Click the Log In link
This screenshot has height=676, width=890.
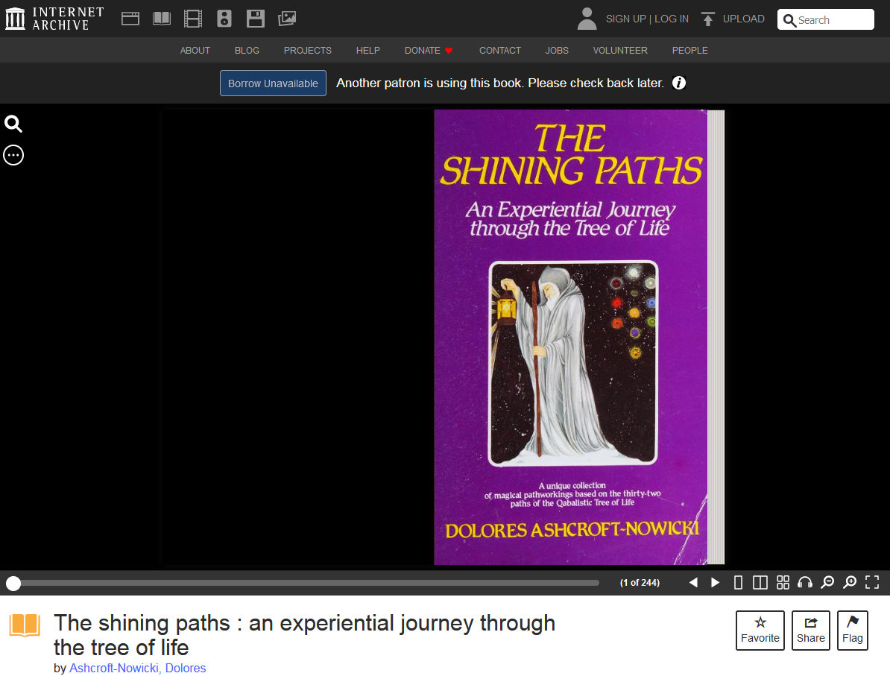[x=672, y=19]
